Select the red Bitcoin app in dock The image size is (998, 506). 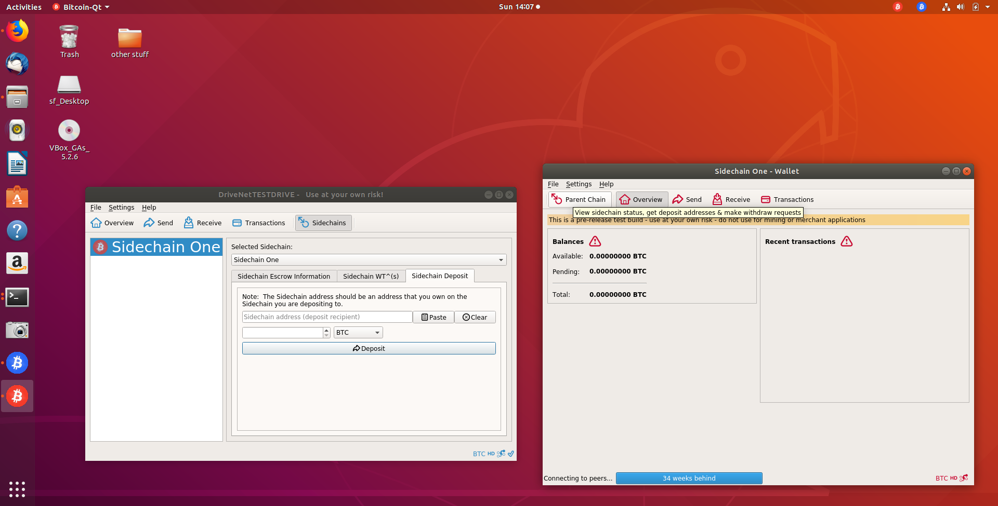(x=17, y=396)
